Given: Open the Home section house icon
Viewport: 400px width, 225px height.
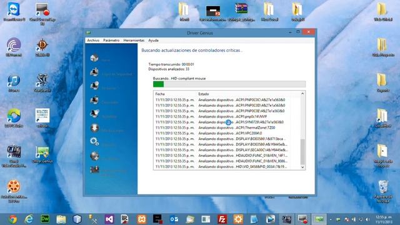Looking at the screenshot, I should click(94, 58).
